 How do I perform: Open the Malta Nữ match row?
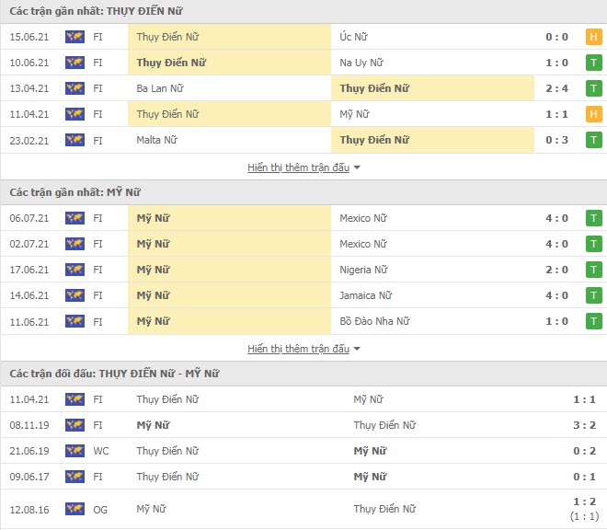[x=303, y=140]
